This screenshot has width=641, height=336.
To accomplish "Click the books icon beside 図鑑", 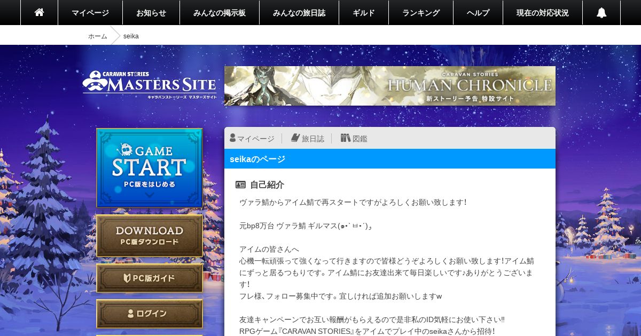I will point(346,138).
